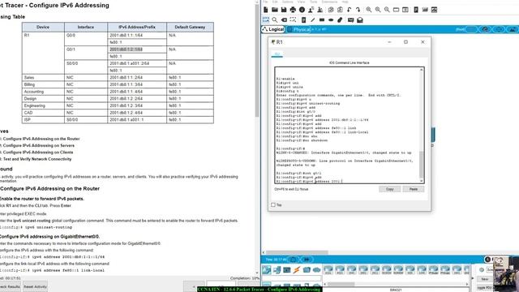The width and height of the screenshot is (519, 292).
Task: Select the Network Devices category icon
Action: [x=267, y=270]
